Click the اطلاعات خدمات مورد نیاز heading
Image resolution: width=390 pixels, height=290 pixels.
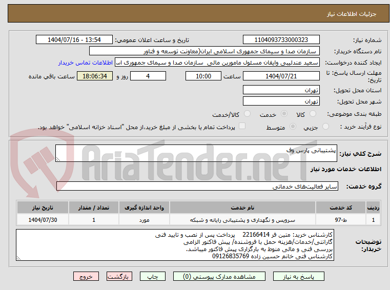[346, 169]
